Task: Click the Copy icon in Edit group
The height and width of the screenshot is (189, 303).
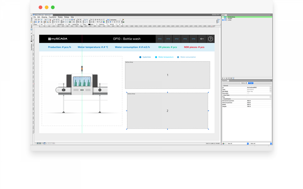Action: click(48, 20)
